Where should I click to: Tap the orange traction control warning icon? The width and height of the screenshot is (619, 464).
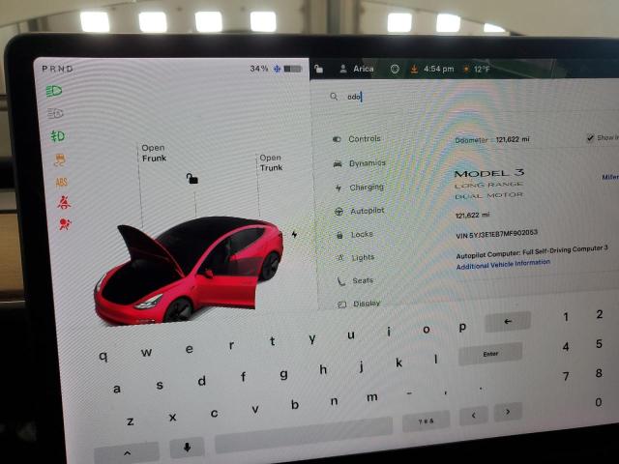pyautogui.click(x=60, y=159)
